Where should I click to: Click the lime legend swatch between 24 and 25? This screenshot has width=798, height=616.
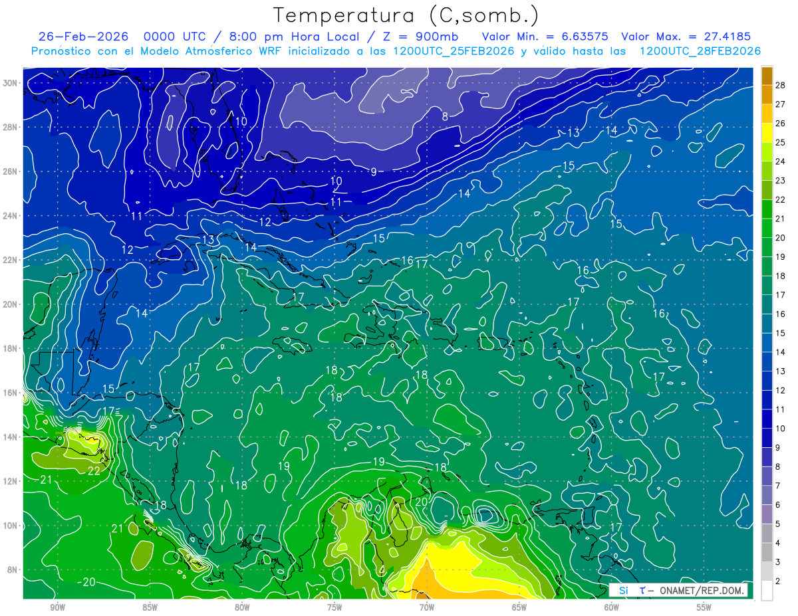pyautogui.click(x=767, y=152)
